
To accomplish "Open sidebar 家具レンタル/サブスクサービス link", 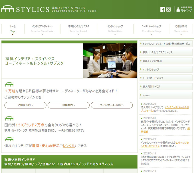I will click(x=166, y=52).
